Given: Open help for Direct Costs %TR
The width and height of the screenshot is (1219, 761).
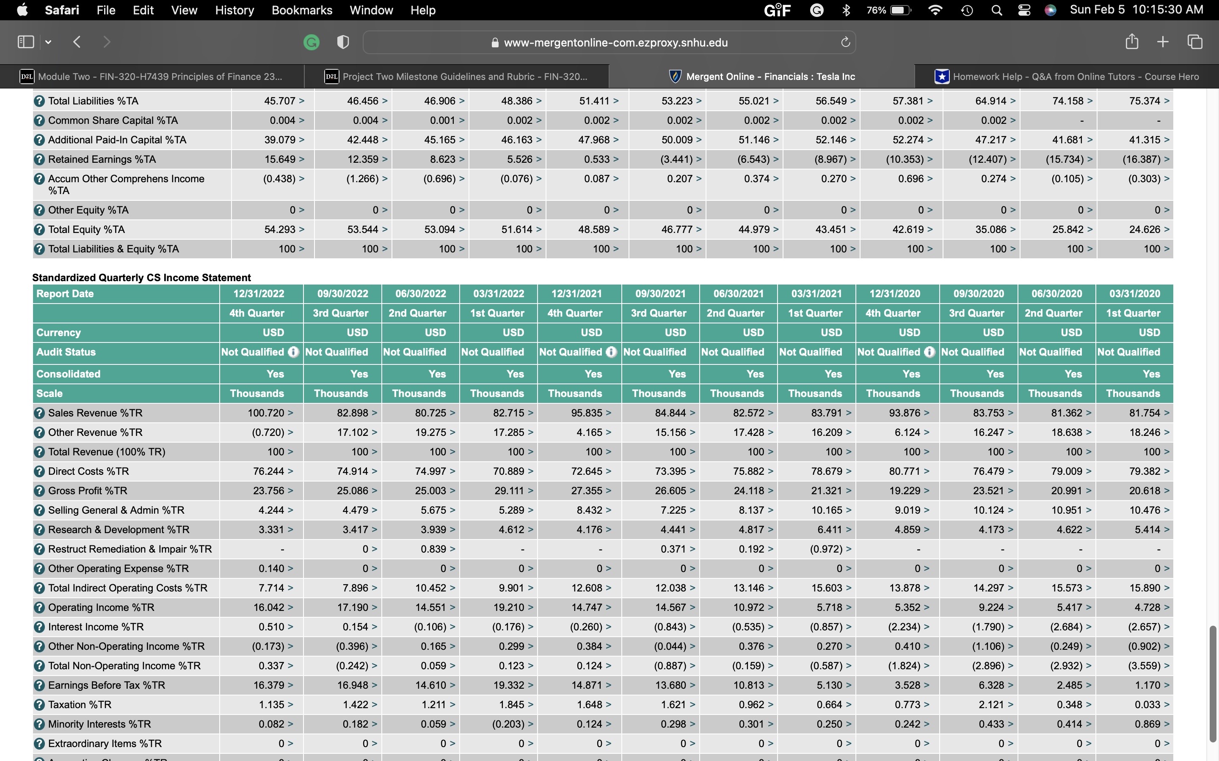Looking at the screenshot, I should pos(39,471).
